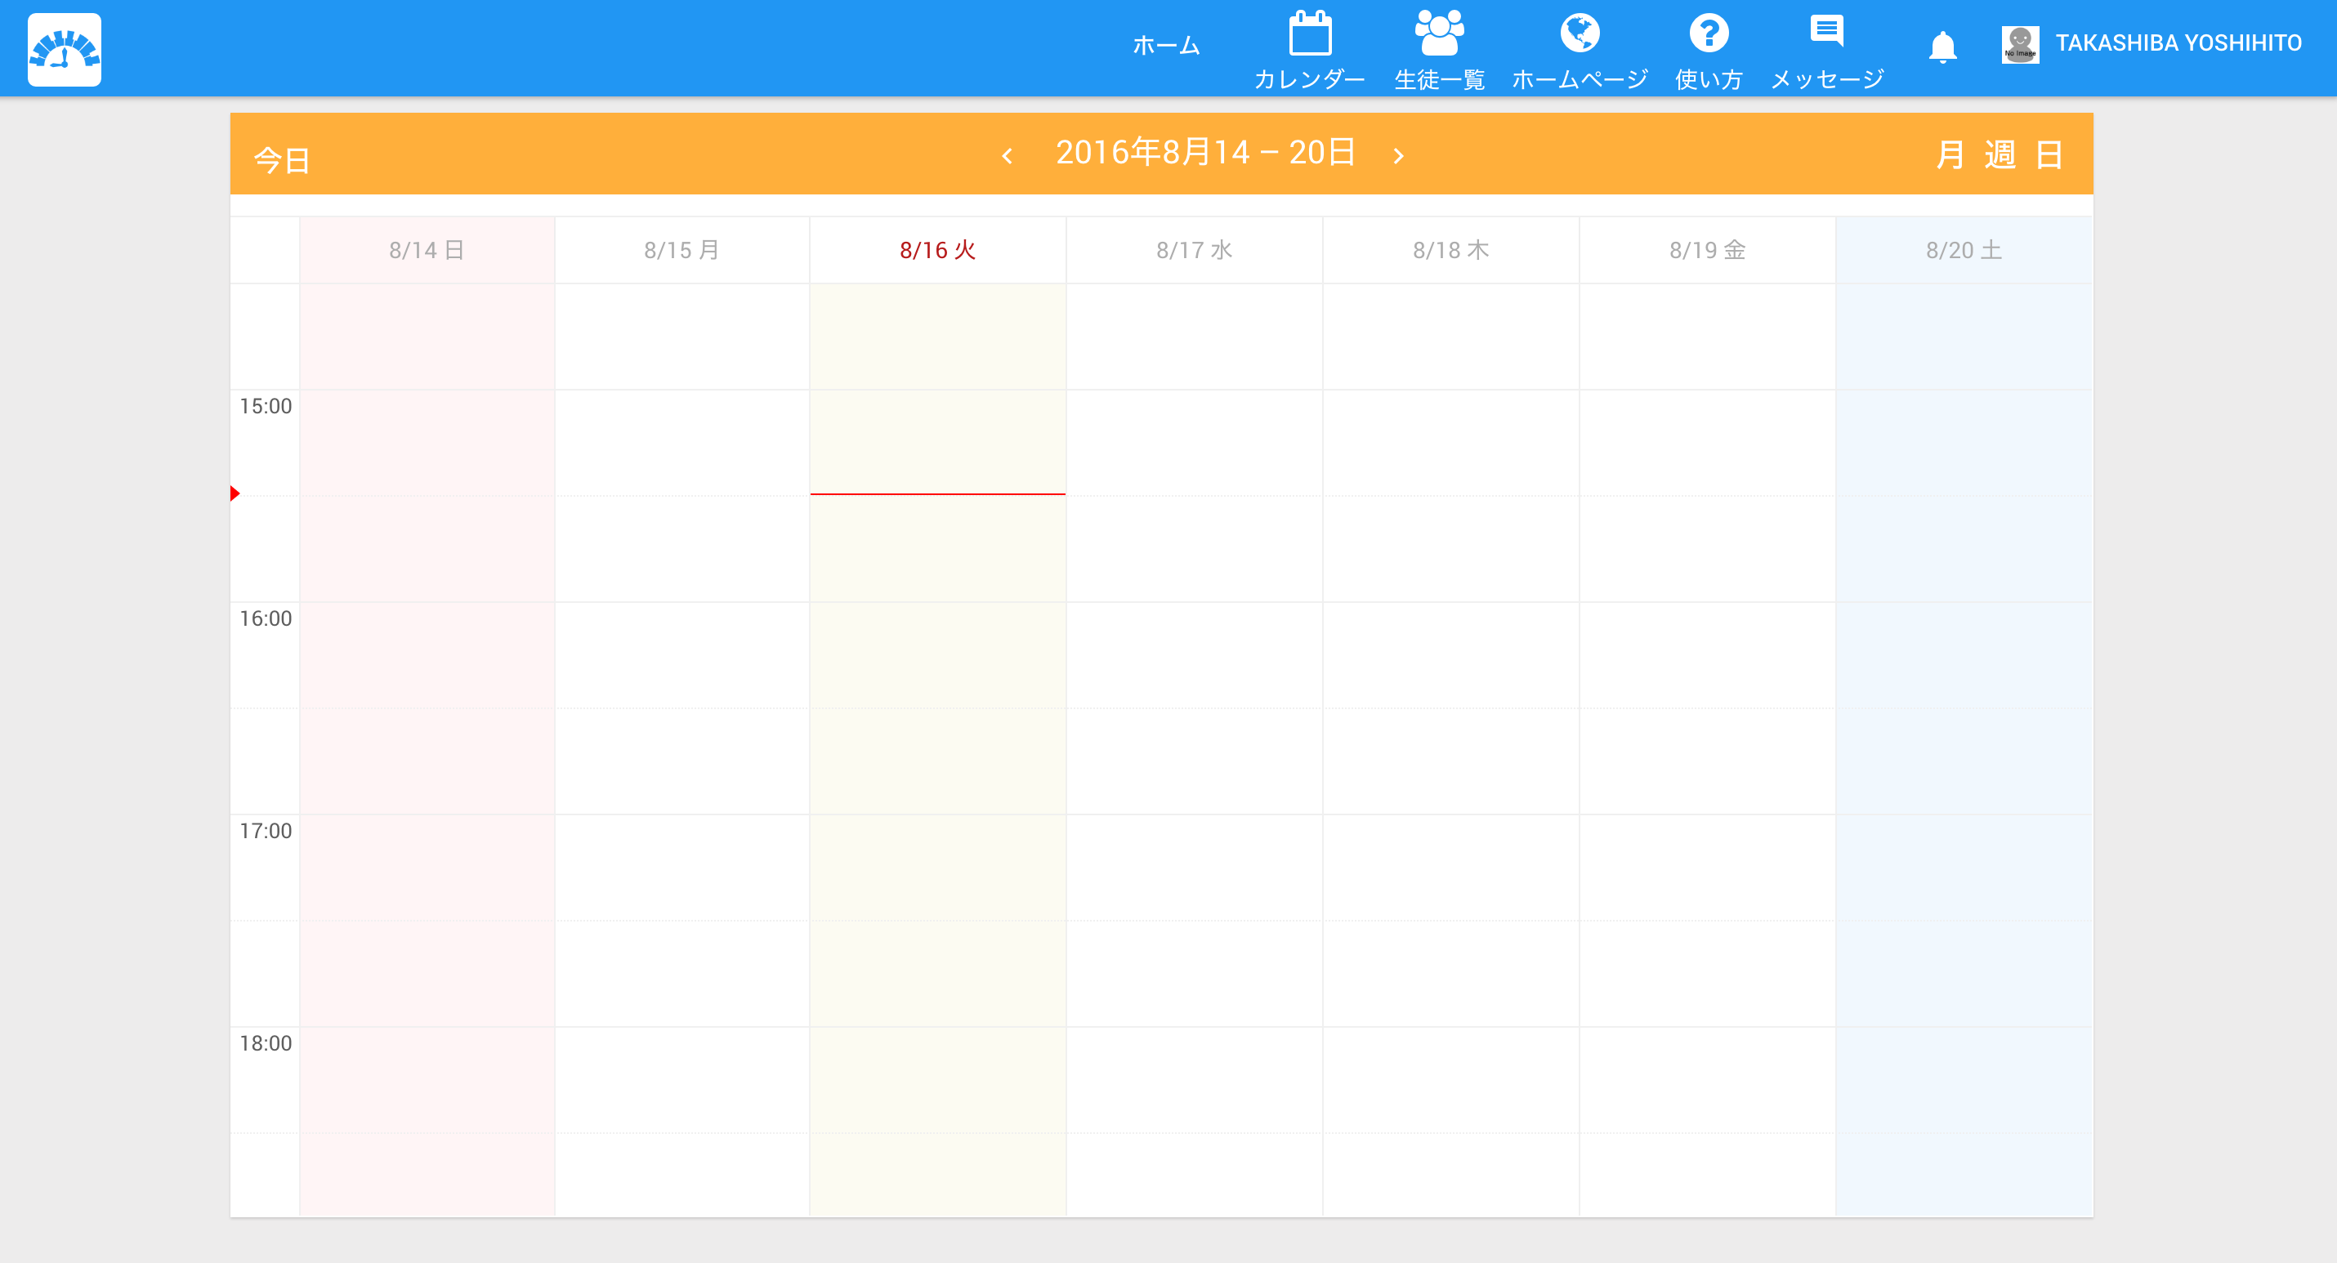Open the Messages (メッセージ) icon
Image resolution: width=2337 pixels, height=1263 pixels.
[1826, 33]
